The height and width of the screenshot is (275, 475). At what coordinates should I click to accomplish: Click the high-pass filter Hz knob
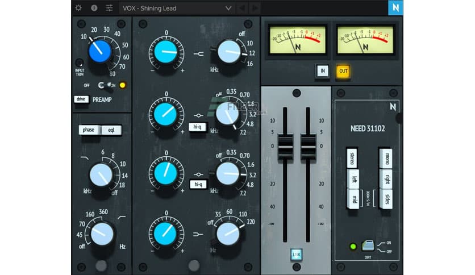pyautogui.click(x=102, y=234)
